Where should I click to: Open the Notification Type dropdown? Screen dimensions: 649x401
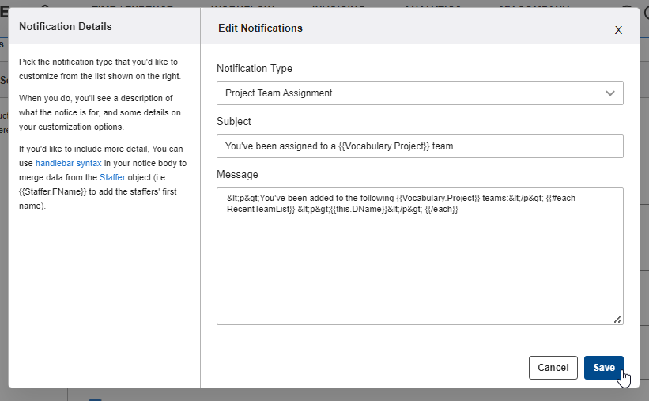tap(419, 93)
